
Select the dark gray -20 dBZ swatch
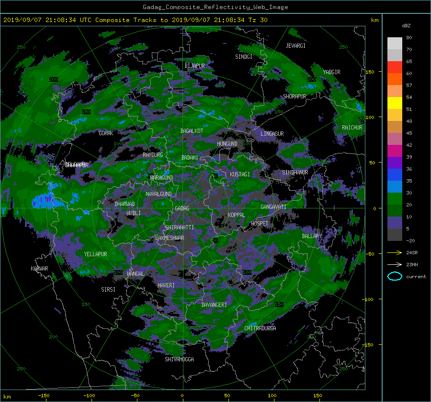[x=395, y=235]
